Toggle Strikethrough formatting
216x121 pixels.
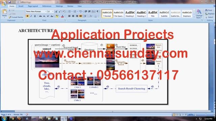tap(40, 16)
